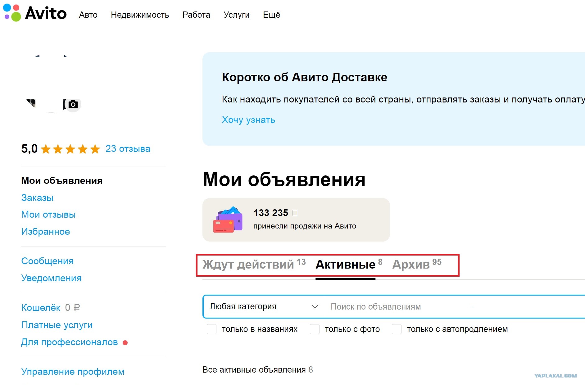
Task: Click the 5,0 rating value
Action: point(29,149)
